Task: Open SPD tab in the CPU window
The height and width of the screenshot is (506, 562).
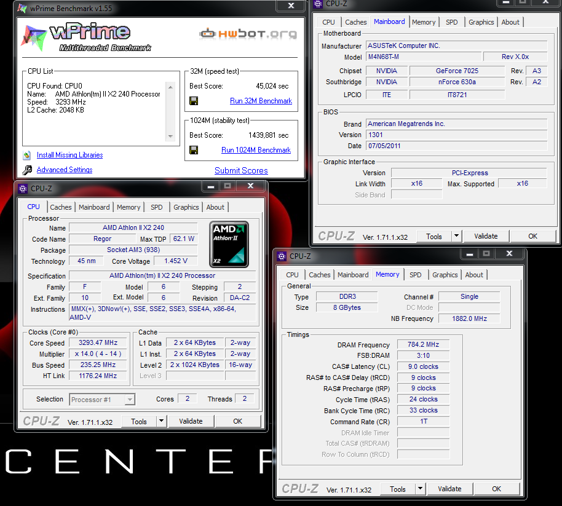Action: pos(157,207)
